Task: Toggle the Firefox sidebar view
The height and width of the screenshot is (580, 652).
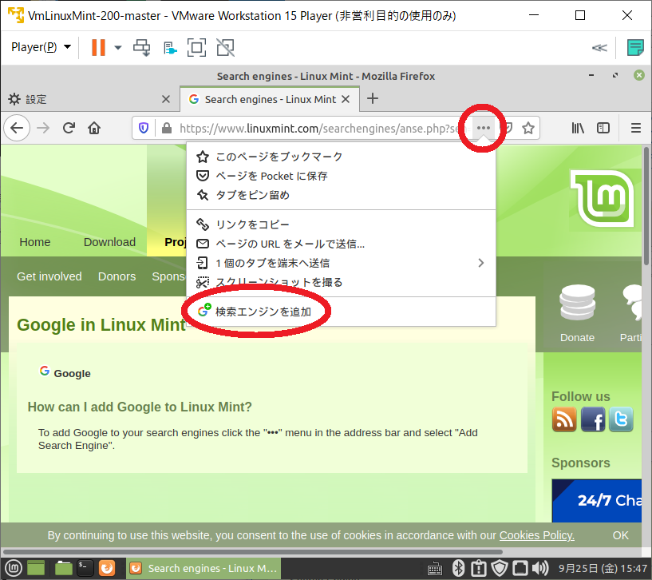Action: click(603, 128)
